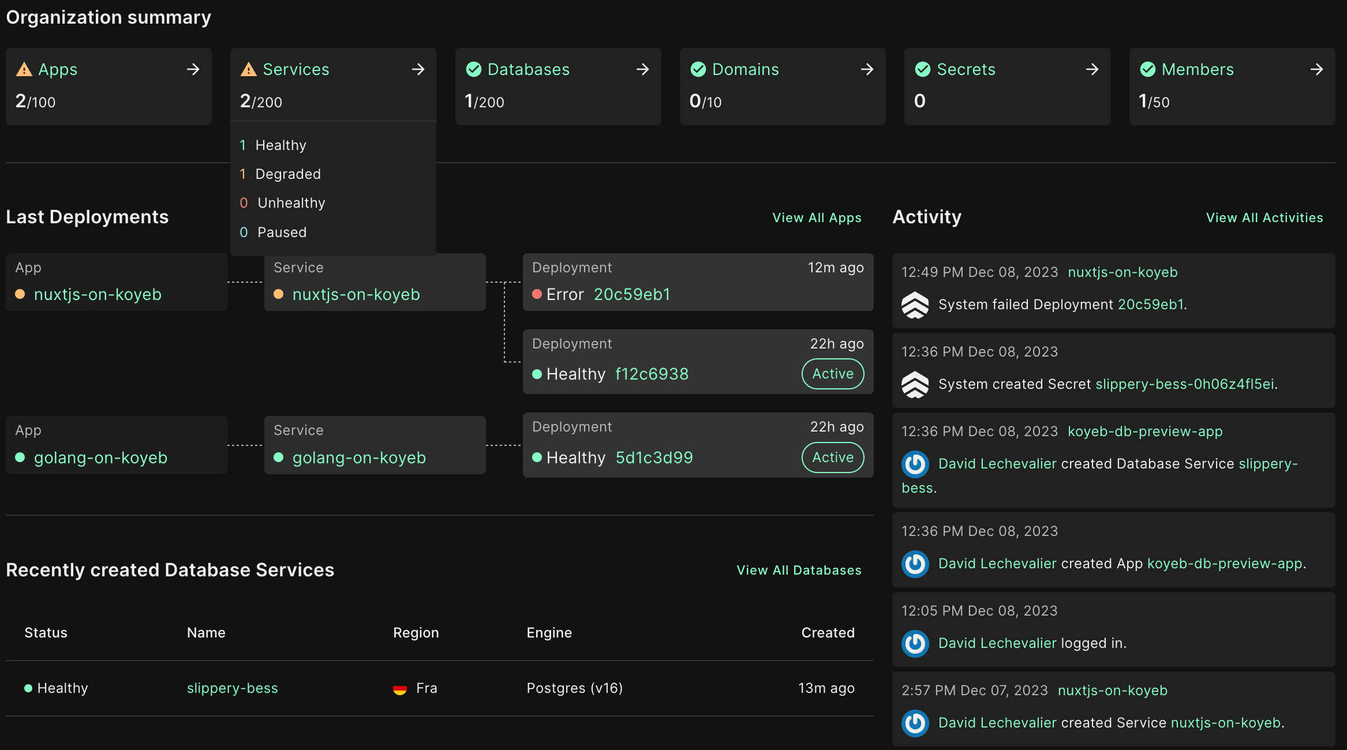Open golang-on-koyeb service card

(x=359, y=457)
